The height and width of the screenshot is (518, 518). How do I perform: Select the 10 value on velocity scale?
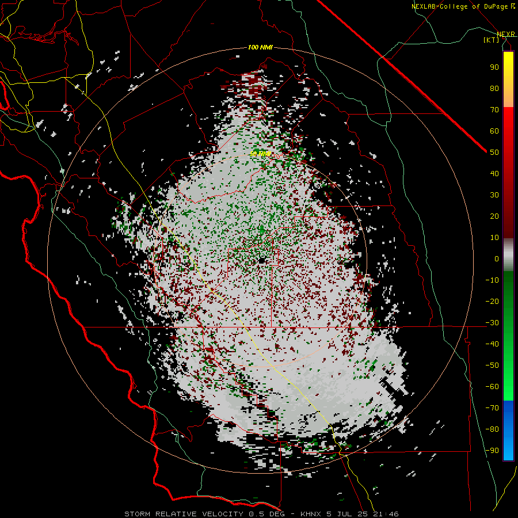[494, 238]
